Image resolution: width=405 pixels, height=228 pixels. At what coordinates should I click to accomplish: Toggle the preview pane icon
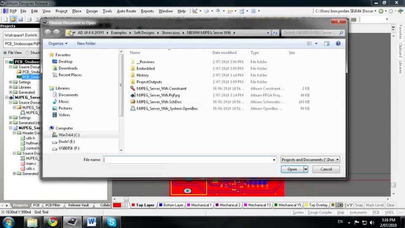click(327, 43)
